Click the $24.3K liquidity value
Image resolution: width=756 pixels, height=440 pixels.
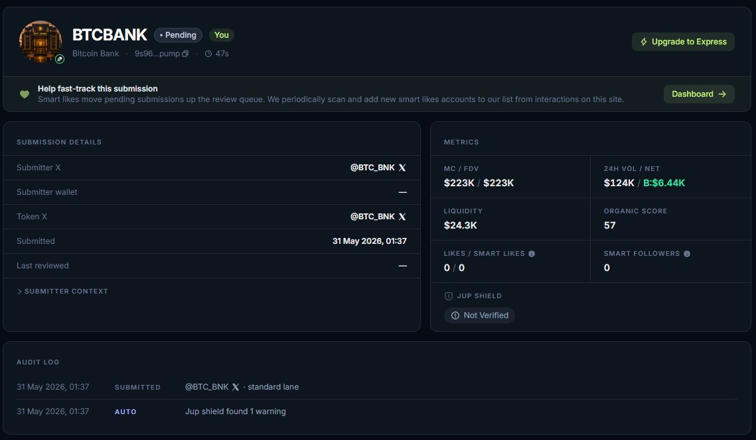click(x=461, y=225)
